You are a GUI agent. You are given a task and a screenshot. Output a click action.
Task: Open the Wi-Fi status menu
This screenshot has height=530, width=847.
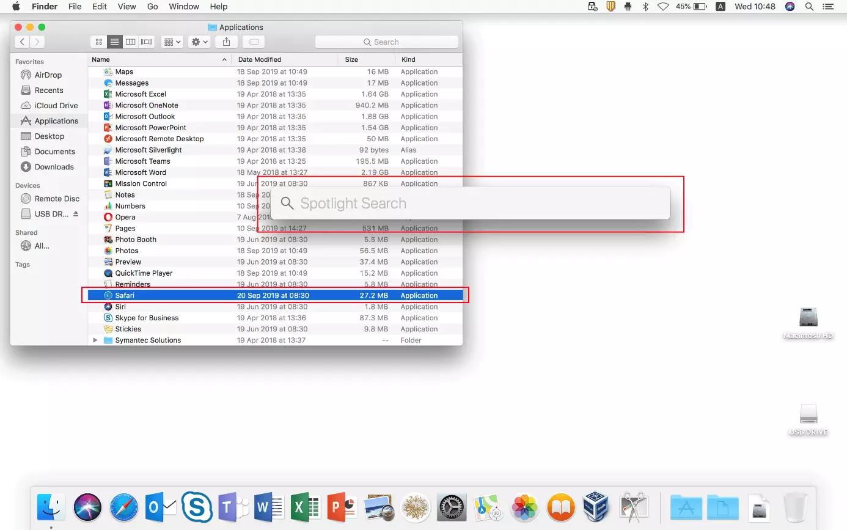663,7
